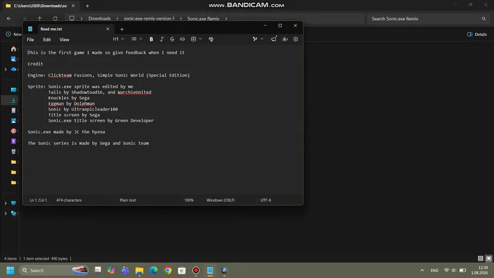Expand the table dropdown arrow
This screenshot has height=278, width=494.
pyautogui.click(x=200, y=39)
